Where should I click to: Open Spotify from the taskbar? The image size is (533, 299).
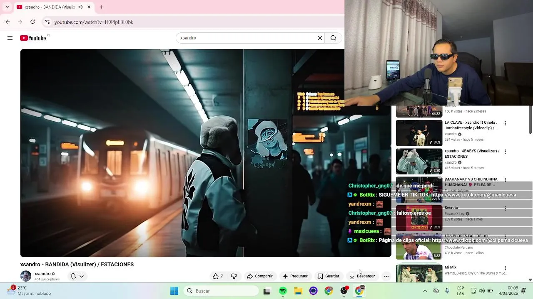pos(283,291)
